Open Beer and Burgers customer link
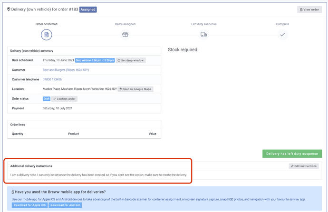Screen dimensions: 328x212 [66, 70]
